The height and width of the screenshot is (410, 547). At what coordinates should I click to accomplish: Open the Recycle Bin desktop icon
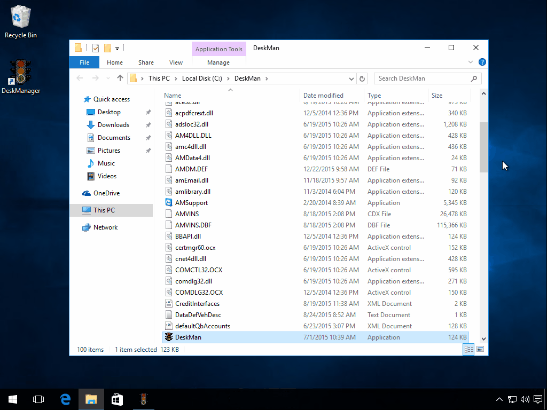[x=21, y=21]
